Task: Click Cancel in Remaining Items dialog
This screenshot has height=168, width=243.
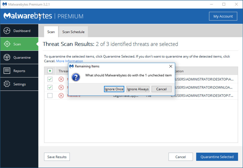Action: pos(162,89)
